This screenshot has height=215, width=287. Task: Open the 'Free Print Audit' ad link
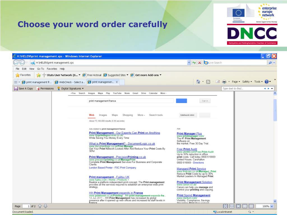187,149
